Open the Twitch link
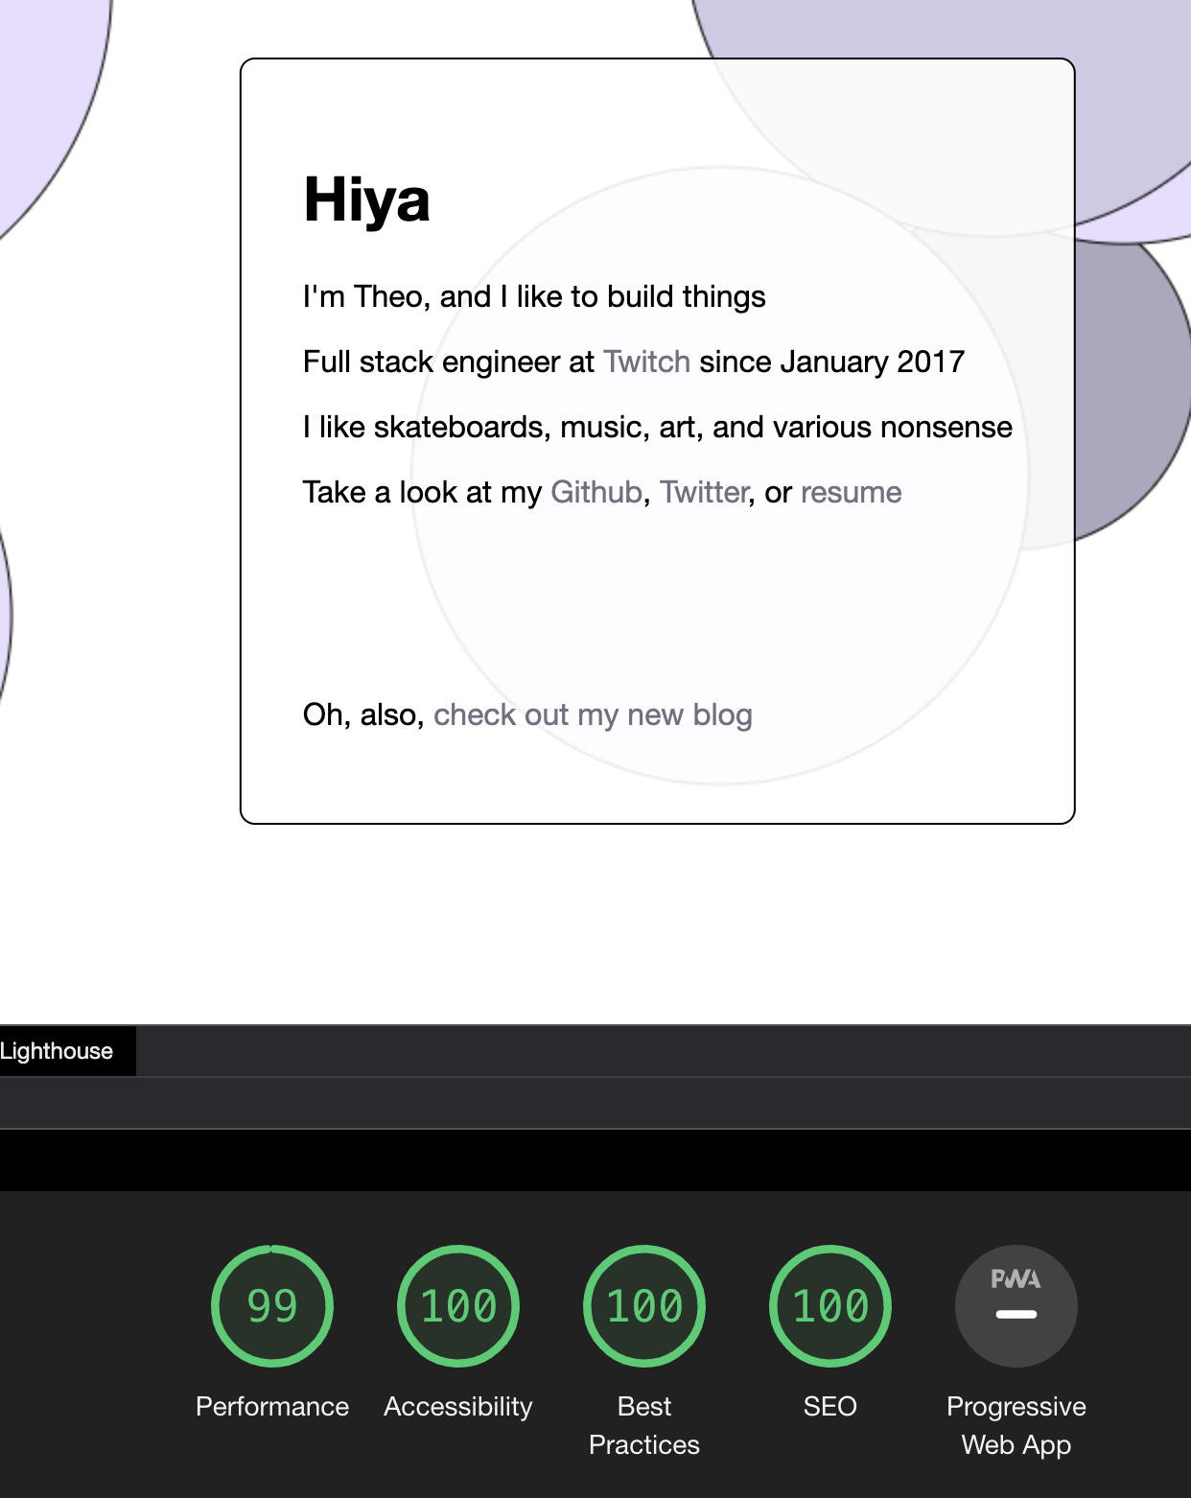Image resolution: width=1191 pixels, height=1498 pixels. pyautogui.click(x=647, y=362)
